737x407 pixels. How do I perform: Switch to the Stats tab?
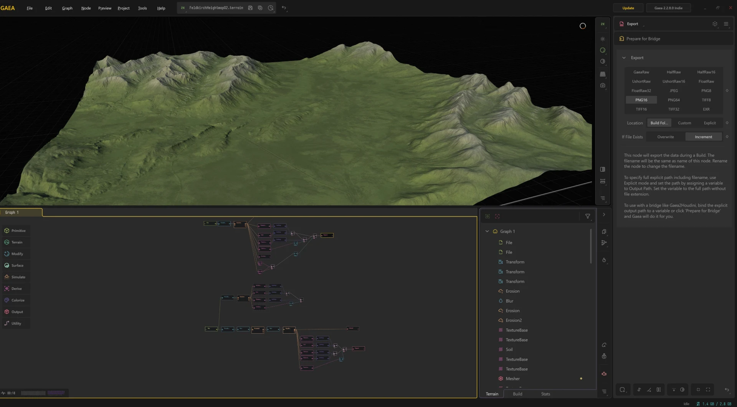[545, 394]
